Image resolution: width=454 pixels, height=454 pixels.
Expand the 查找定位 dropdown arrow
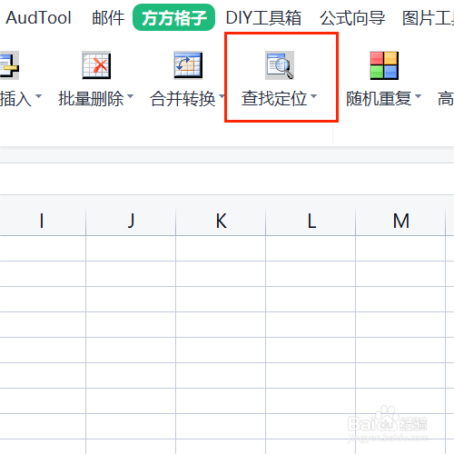(313, 96)
